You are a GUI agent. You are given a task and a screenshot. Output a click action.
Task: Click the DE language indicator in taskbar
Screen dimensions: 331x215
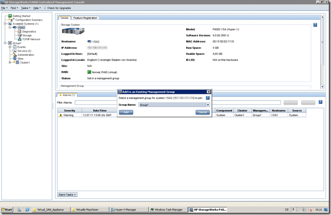tap(287, 210)
